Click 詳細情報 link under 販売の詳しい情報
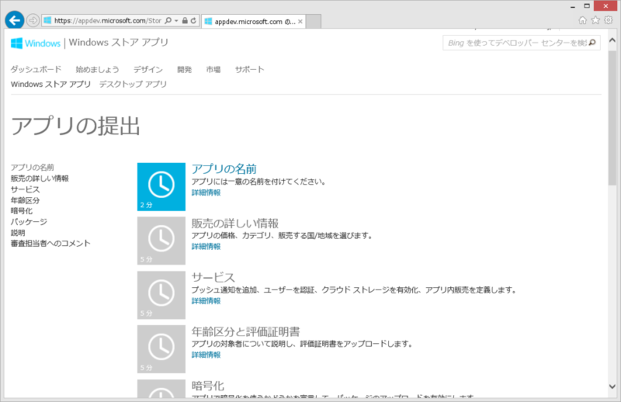This screenshot has height=402, width=621. point(206,246)
